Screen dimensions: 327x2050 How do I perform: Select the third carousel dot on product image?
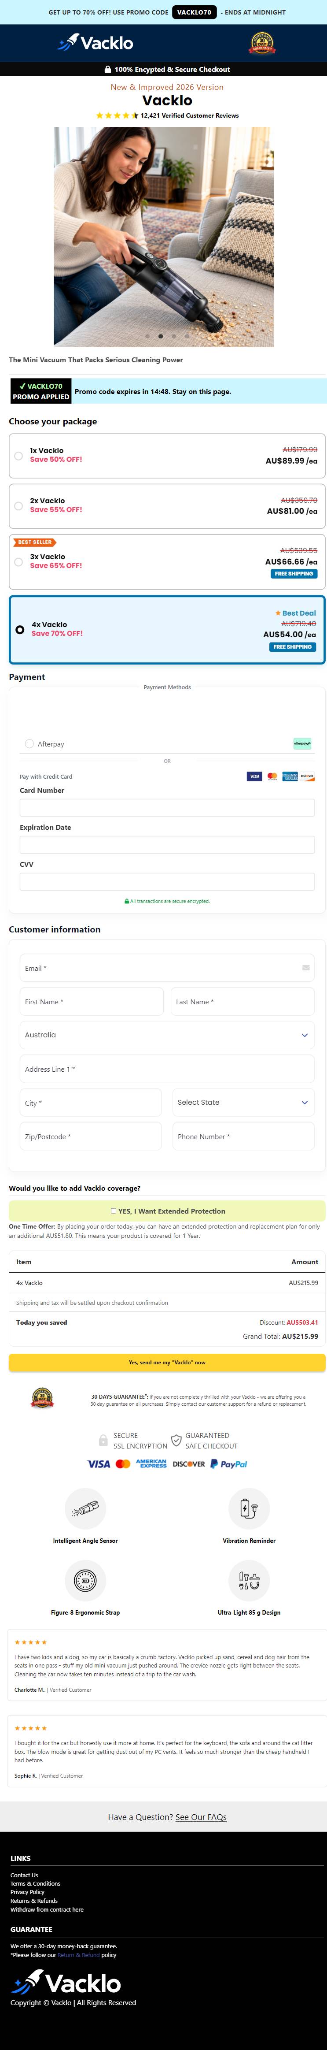[174, 336]
